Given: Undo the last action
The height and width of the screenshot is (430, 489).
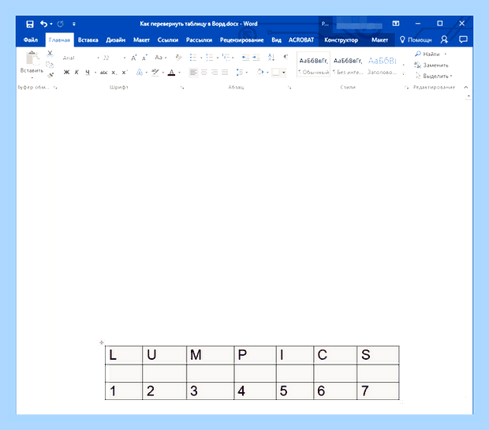Looking at the screenshot, I should click(43, 24).
